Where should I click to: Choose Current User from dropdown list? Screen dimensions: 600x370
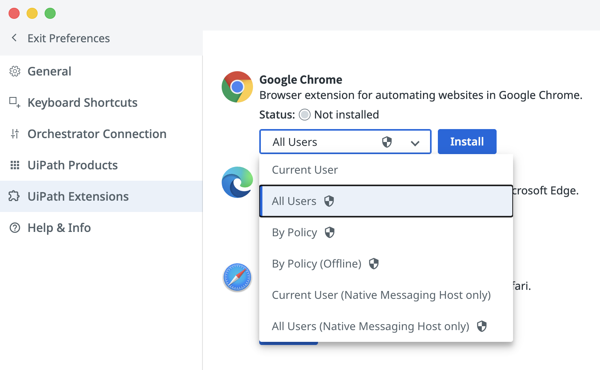(x=386, y=170)
